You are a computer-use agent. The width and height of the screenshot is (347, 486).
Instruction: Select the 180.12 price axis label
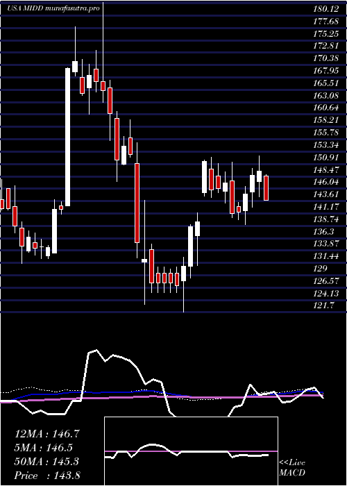click(x=326, y=9)
